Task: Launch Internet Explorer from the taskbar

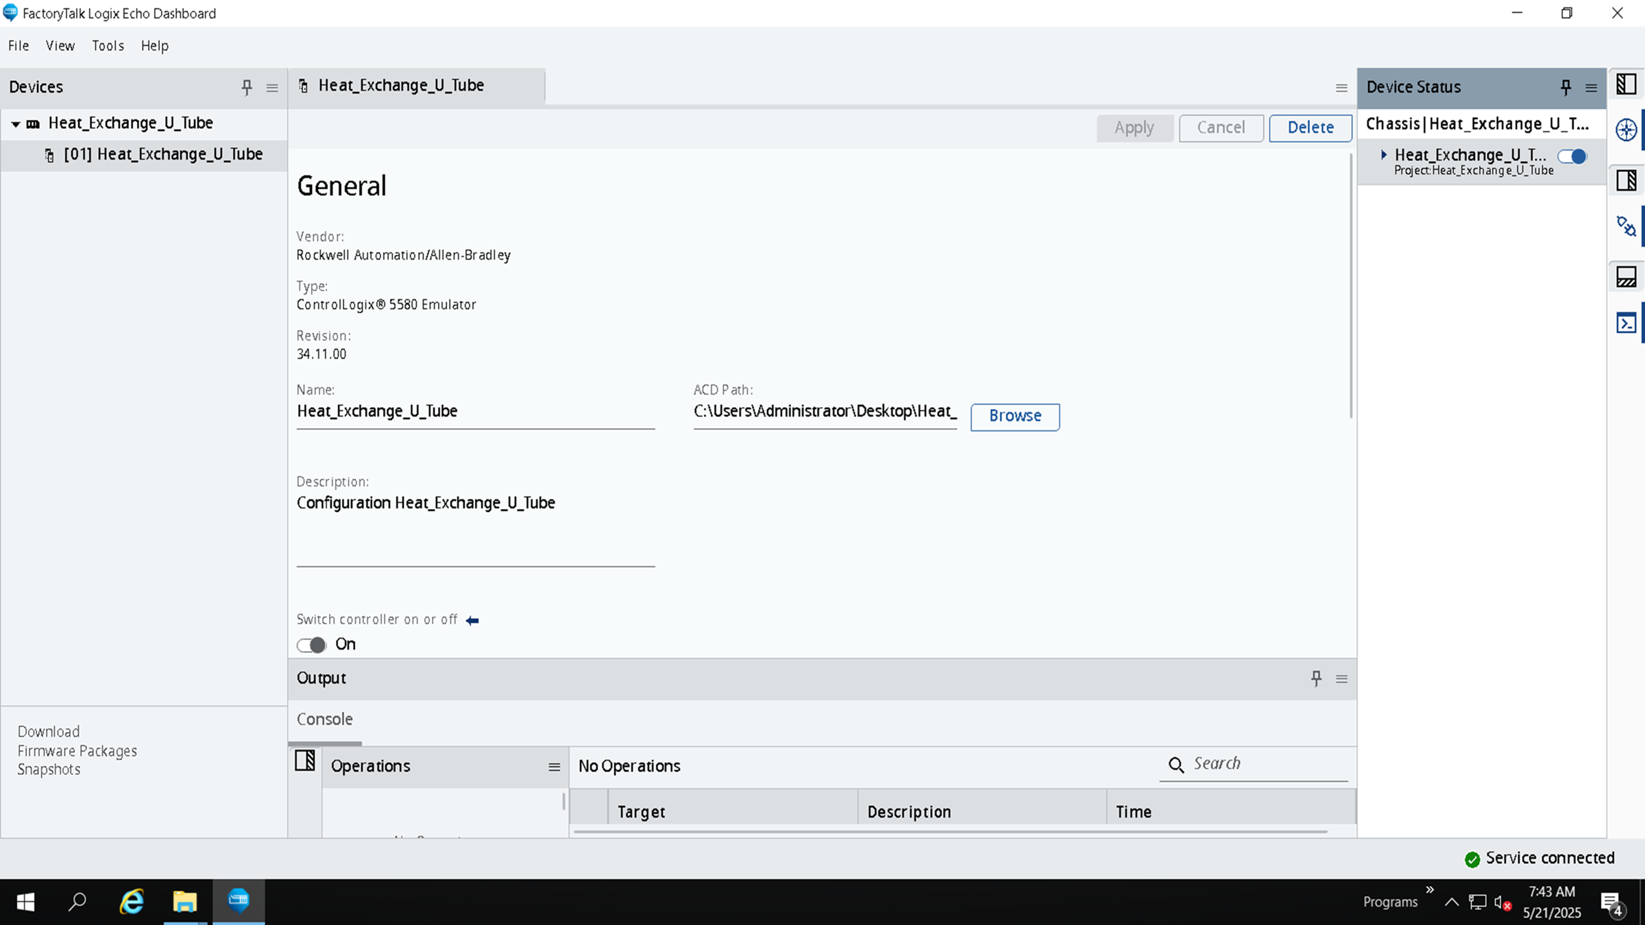Action: tap(132, 902)
